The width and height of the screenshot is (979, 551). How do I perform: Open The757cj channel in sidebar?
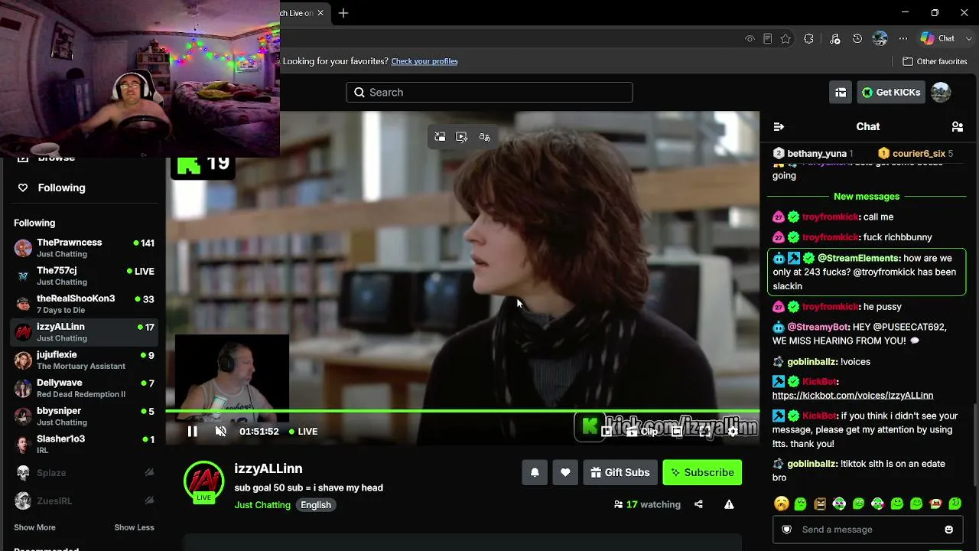(84, 276)
